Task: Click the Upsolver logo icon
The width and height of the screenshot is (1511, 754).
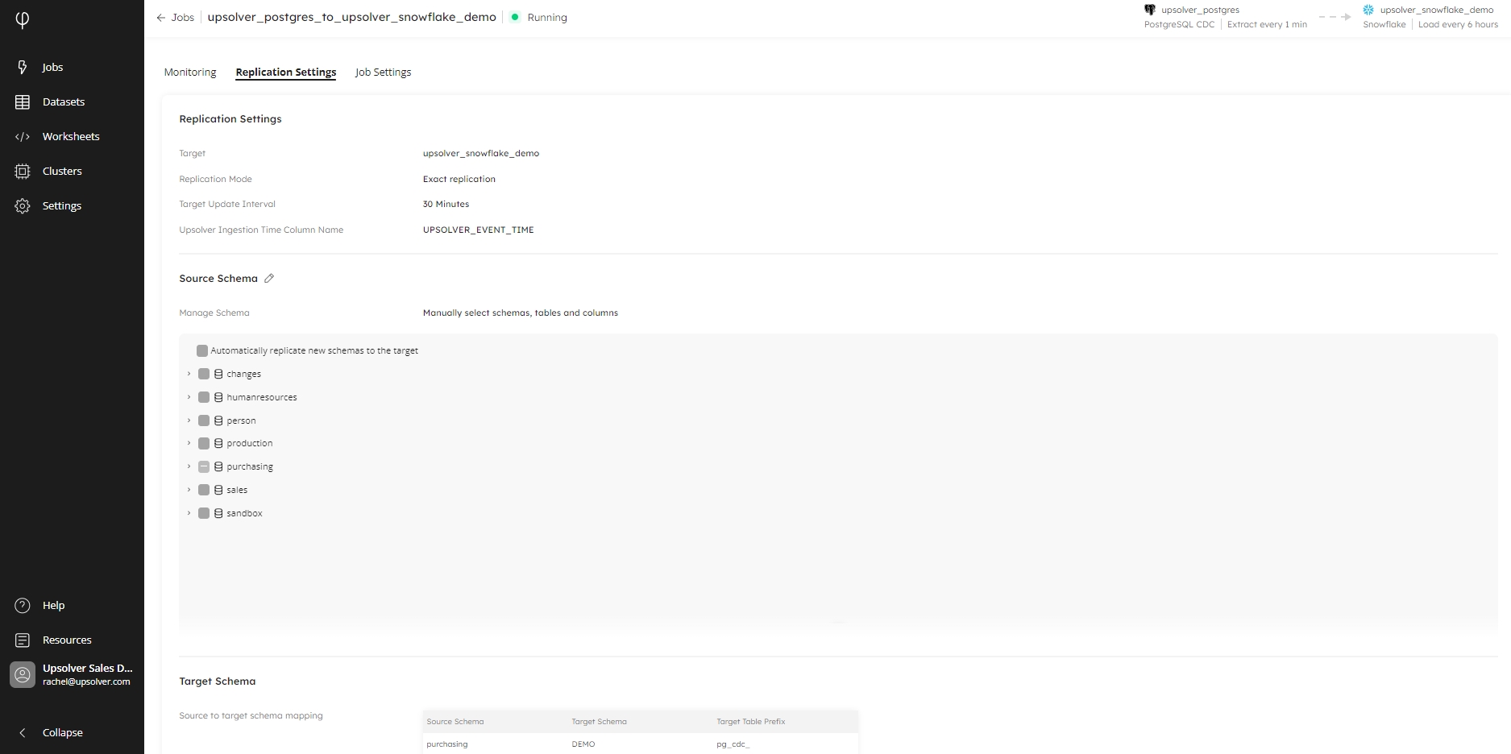Action: pyautogui.click(x=23, y=20)
